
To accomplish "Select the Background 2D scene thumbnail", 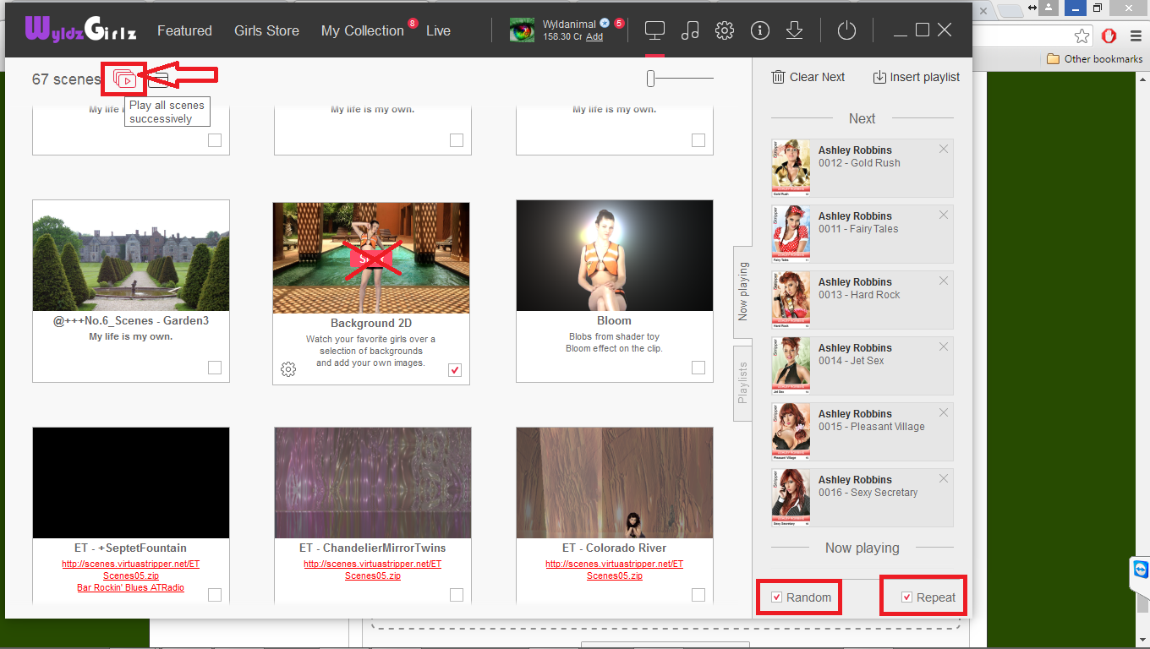I will pyautogui.click(x=371, y=258).
